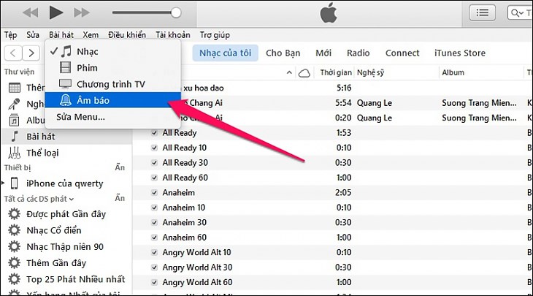Image resolution: width=533 pixels, height=296 pixels.
Task: Adjust the volume slider knob
Action: coord(175,12)
